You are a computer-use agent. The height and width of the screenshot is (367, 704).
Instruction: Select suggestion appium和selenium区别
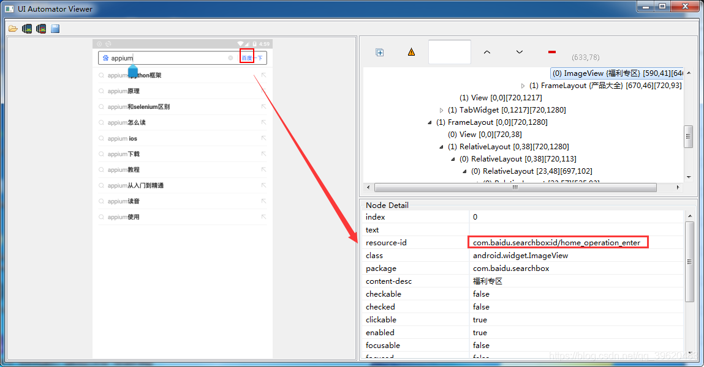pyautogui.click(x=138, y=106)
